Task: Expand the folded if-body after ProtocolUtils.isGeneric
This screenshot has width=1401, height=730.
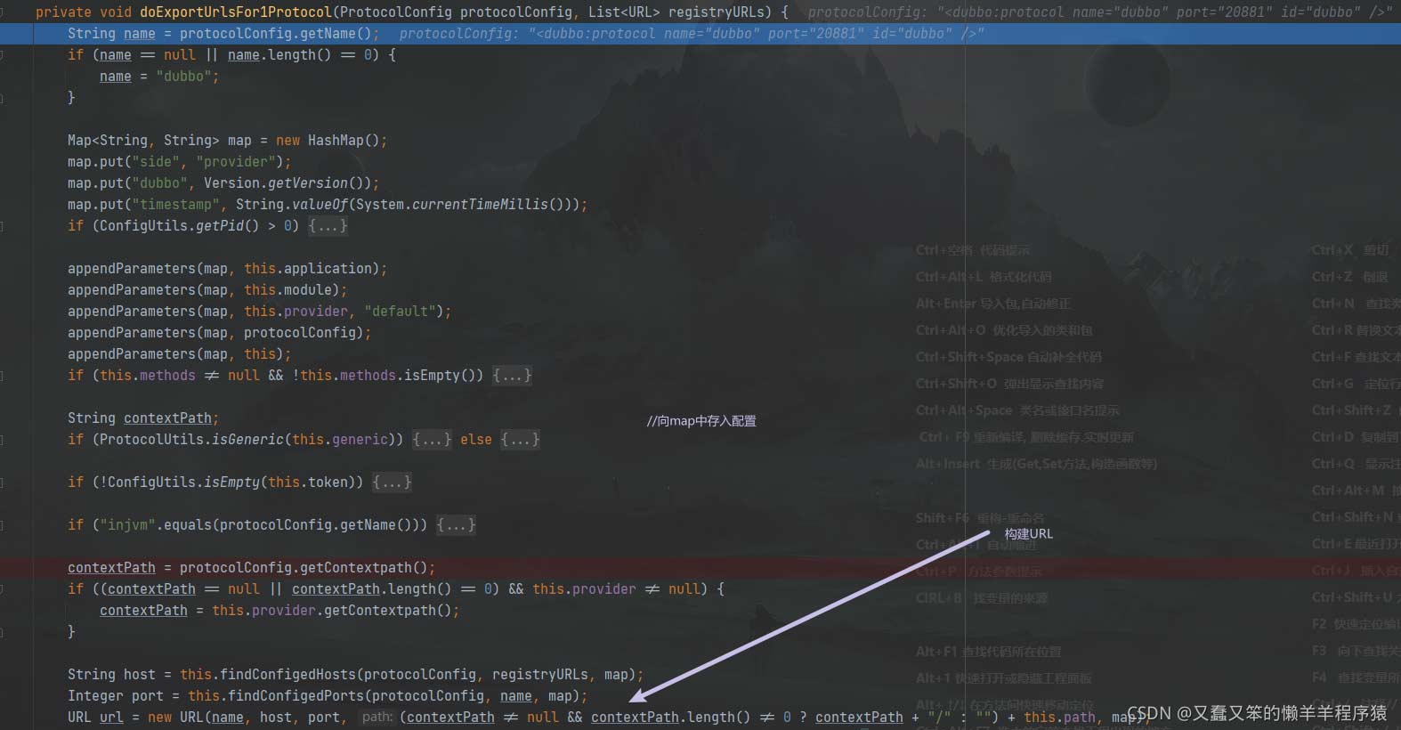Action: click(432, 440)
